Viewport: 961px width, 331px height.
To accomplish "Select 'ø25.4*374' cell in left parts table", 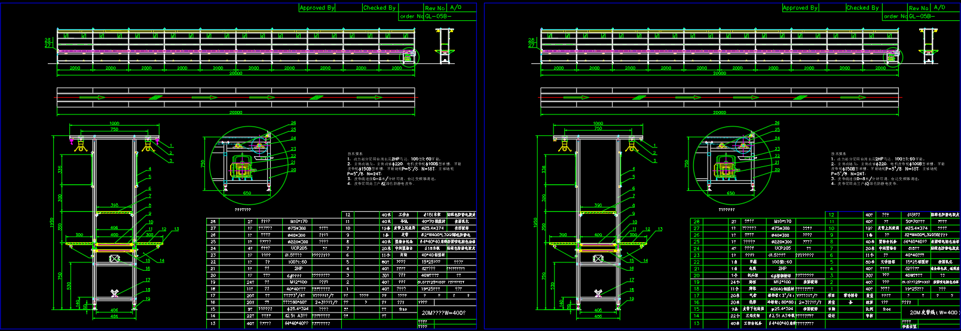I will point(433,228).
